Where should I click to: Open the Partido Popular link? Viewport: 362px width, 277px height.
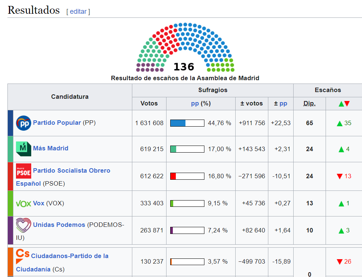(x=57, y=123)
